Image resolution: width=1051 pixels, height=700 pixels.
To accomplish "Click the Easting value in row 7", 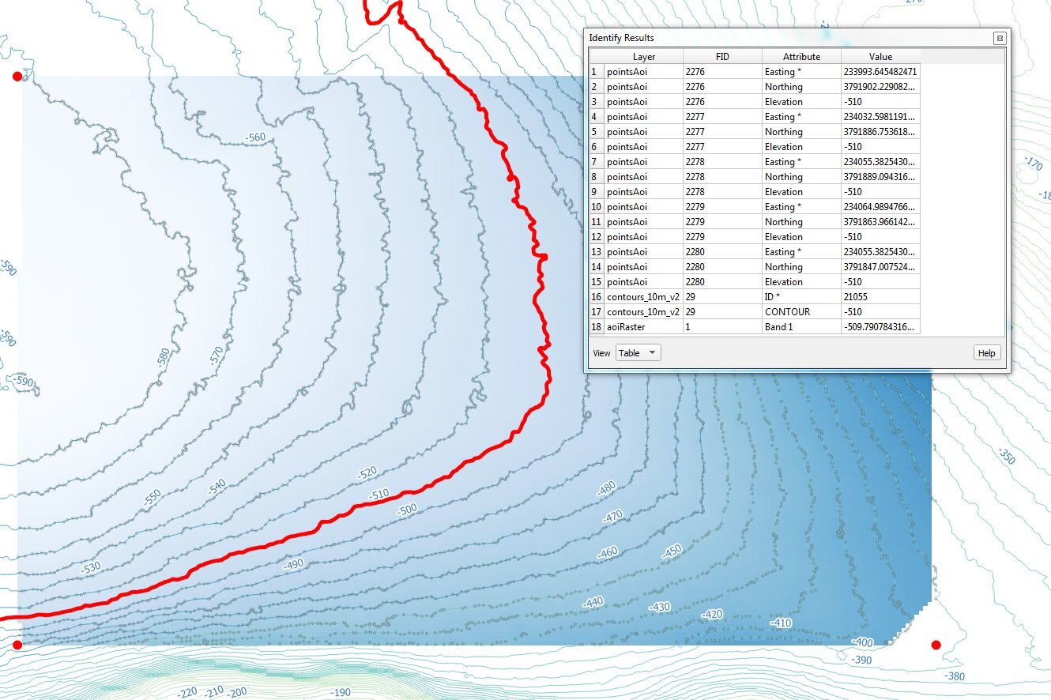I will (880, 161).
